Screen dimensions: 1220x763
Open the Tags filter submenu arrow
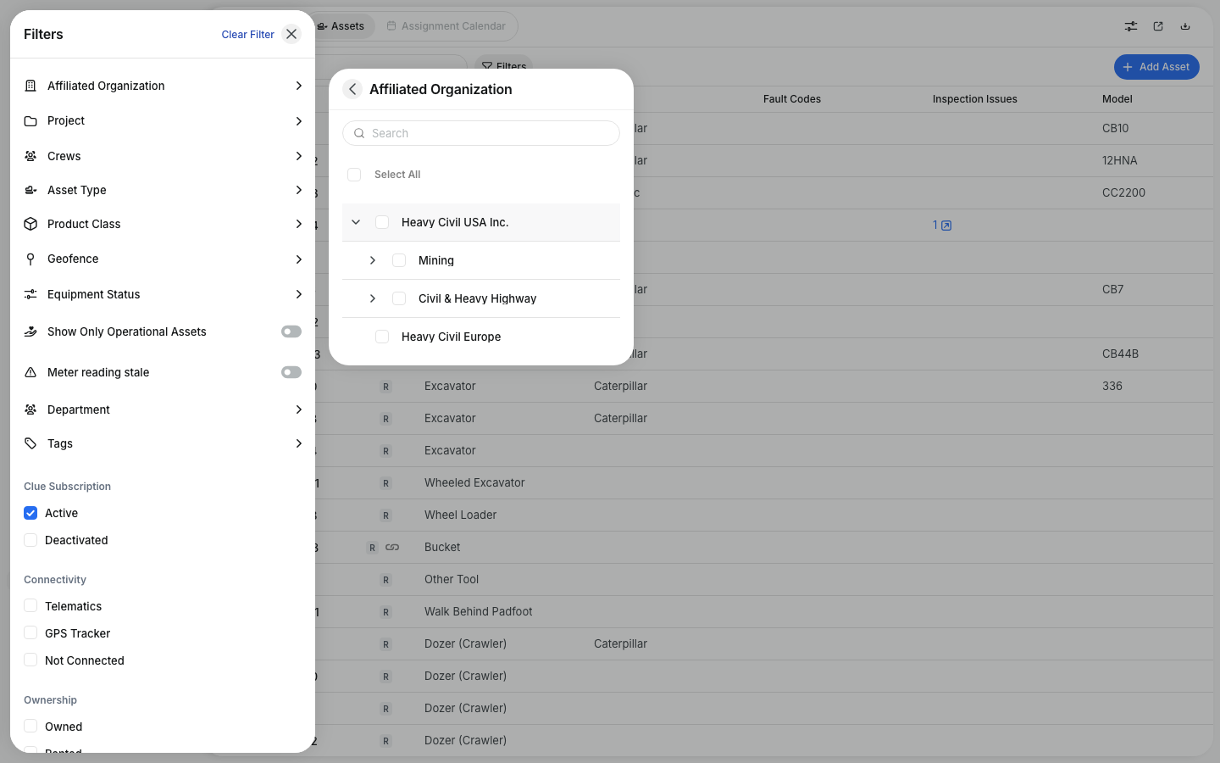point(298,443)
